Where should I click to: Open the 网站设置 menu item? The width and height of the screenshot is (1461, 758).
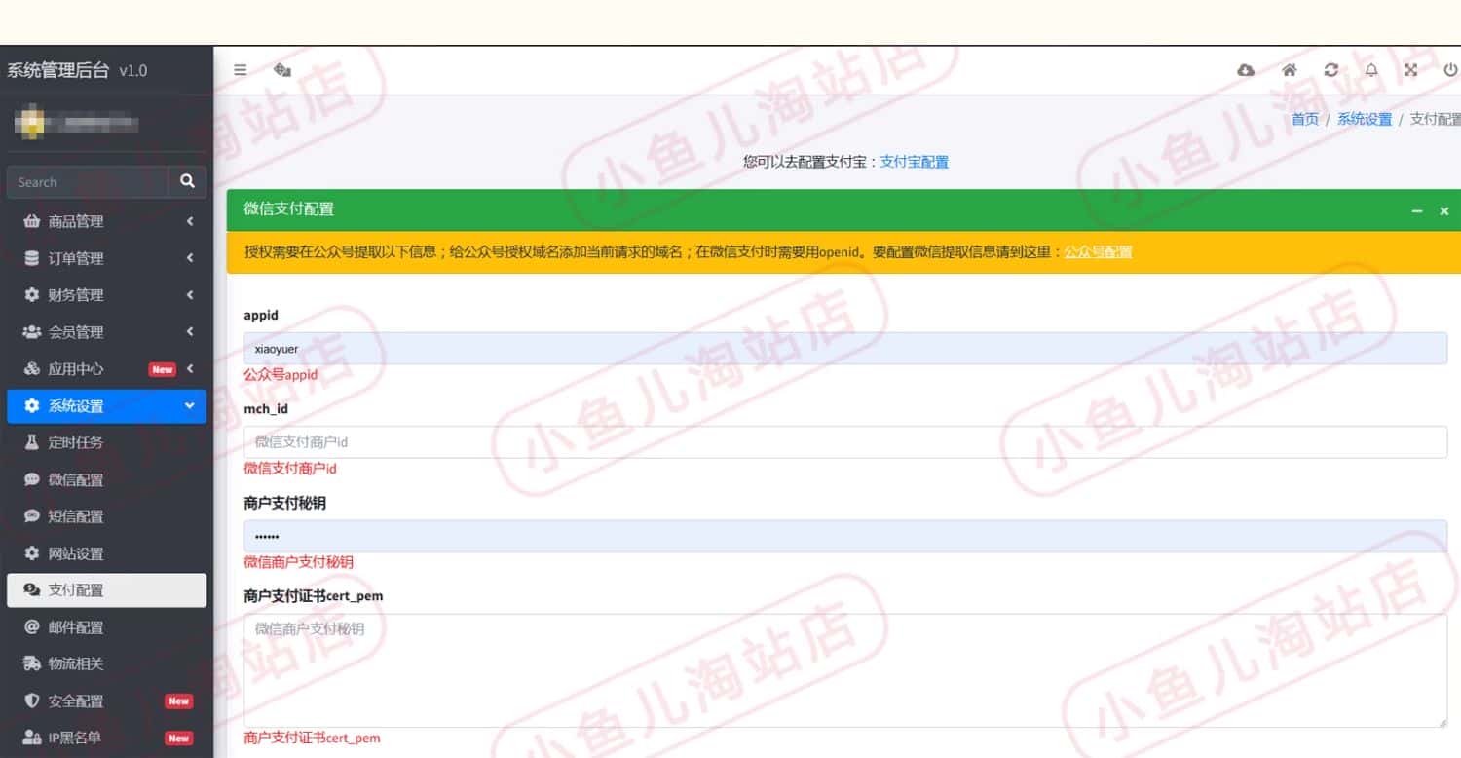[x=106, y=553]
